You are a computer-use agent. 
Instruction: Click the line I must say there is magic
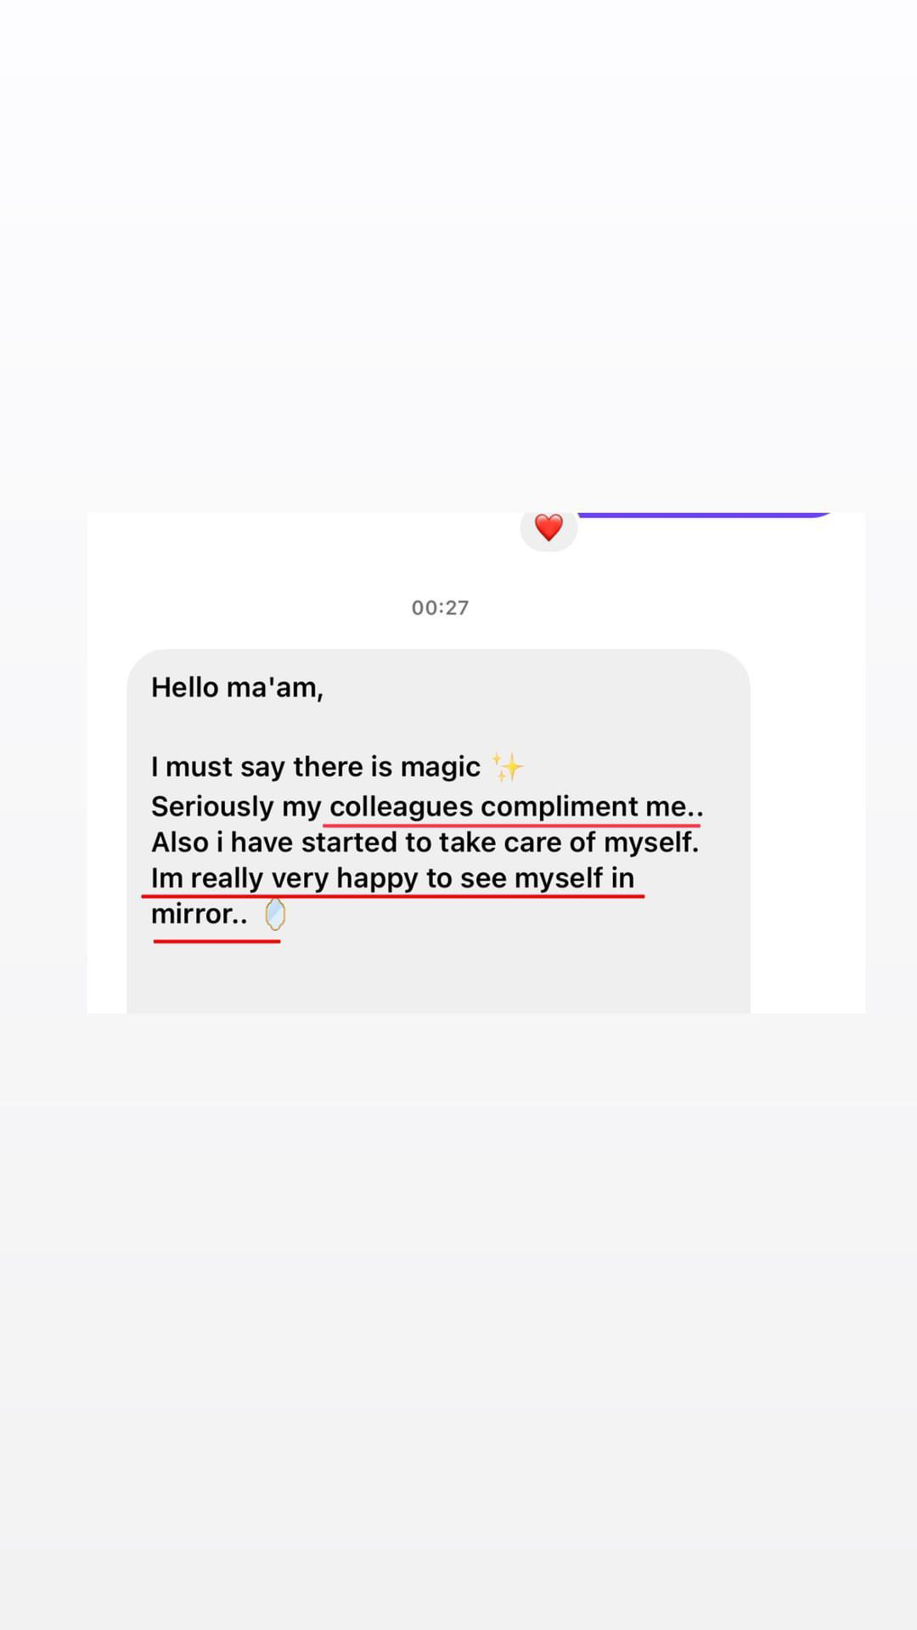click(316, 767)
